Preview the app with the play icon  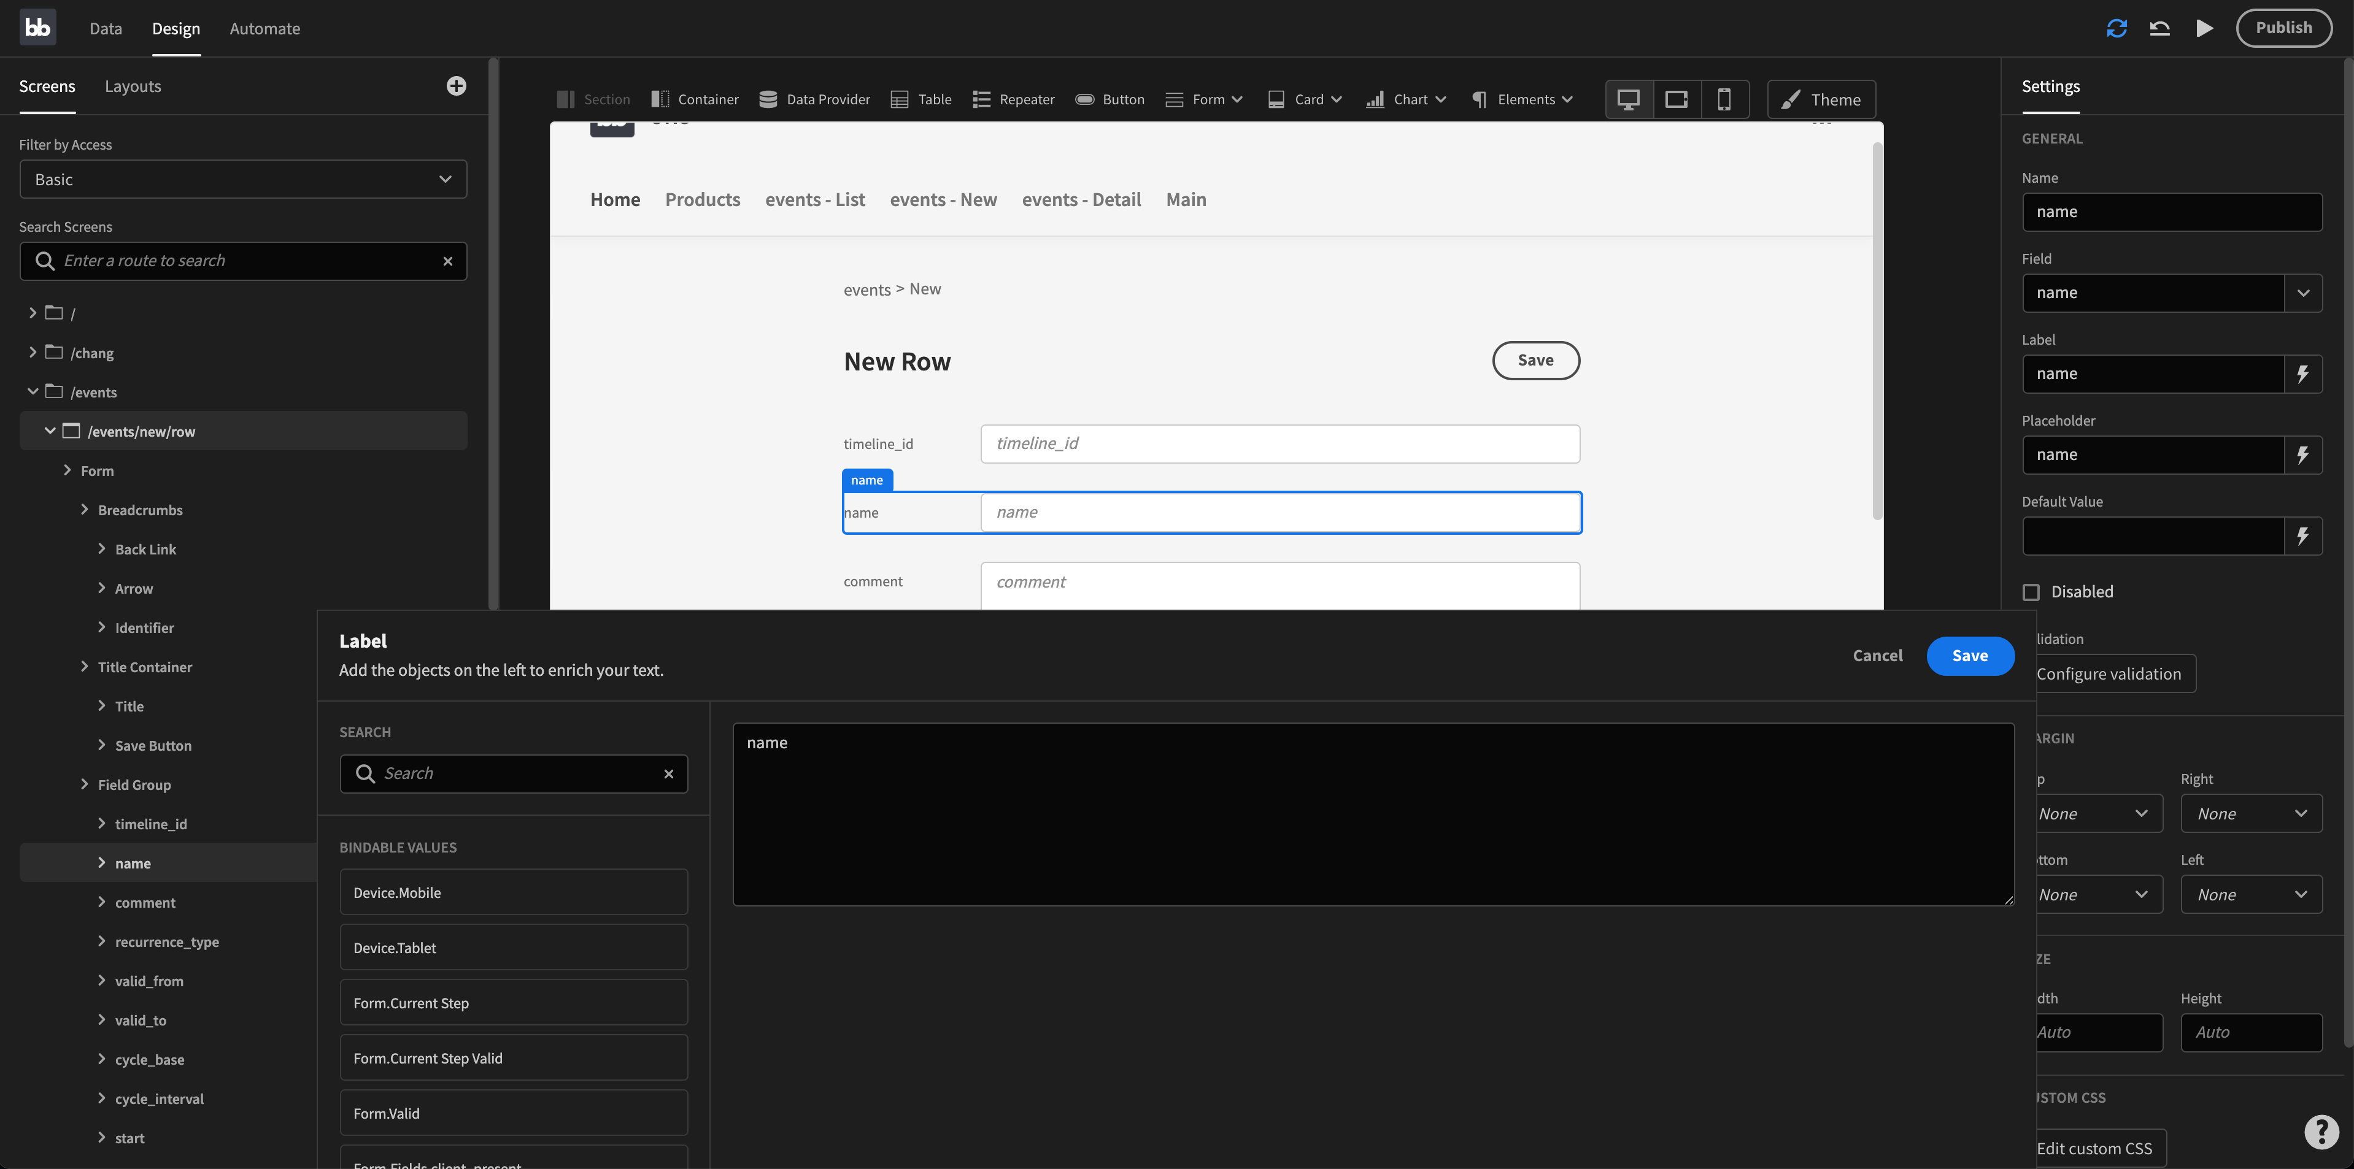click(x=2204, y=28)
